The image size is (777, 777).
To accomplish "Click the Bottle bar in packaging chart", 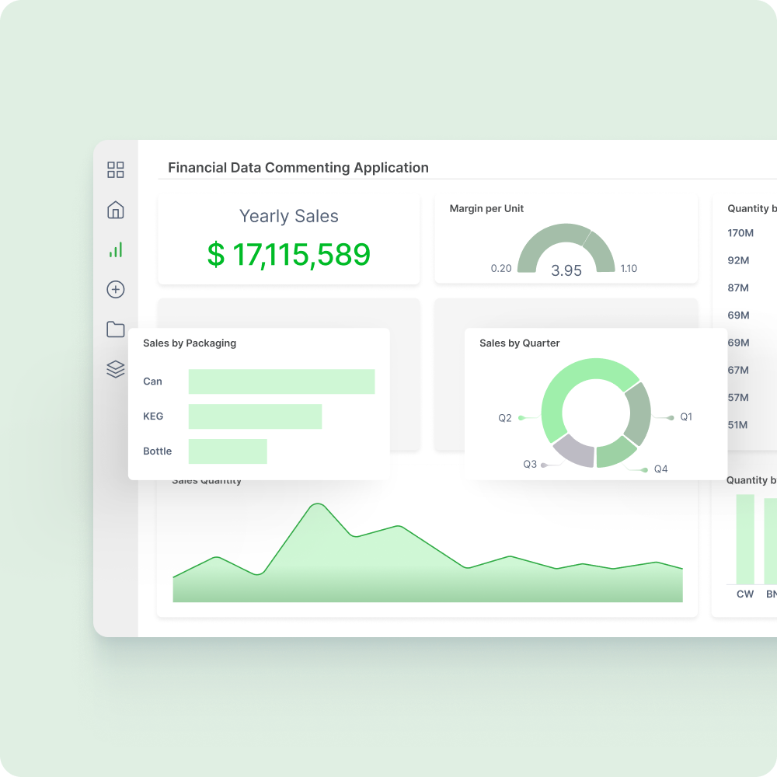I will (x=228, y=451).
